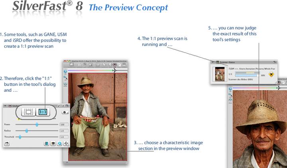The image size is (287, 168).
Task: Click the save preset disk icon in USM dialog
Action: (7, 143)
